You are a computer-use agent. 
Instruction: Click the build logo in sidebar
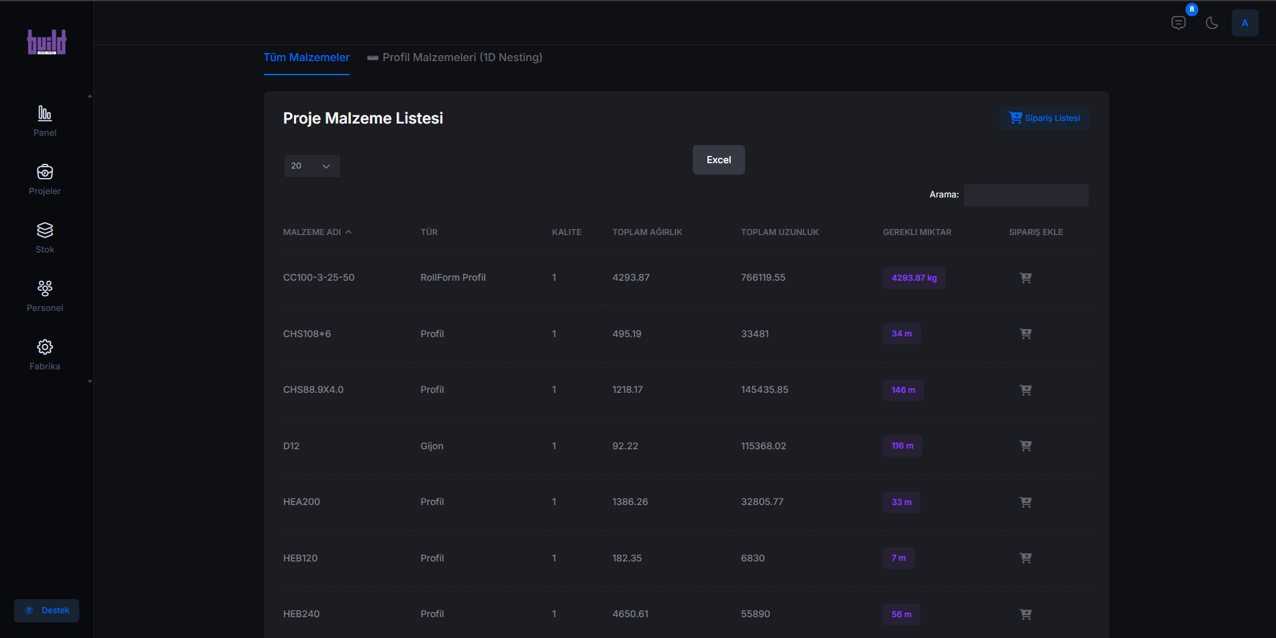(46, 42)
